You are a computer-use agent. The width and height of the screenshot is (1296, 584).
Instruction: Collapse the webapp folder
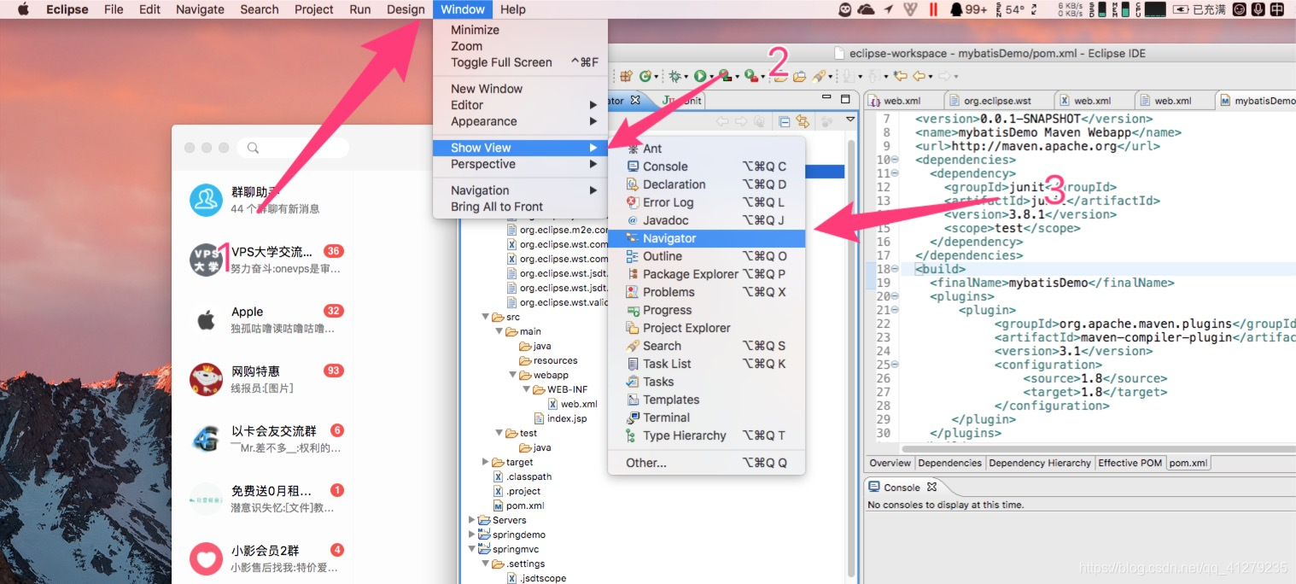(x=513, y=375)
